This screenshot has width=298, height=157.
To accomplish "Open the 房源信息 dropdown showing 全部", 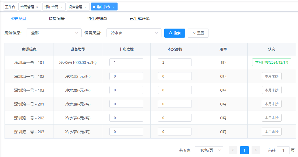I will pyautogui.click(x=54, y=33).
